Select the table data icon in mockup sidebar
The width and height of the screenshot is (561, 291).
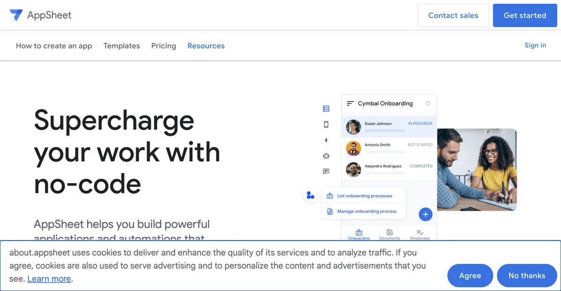(x=326, y=109)
